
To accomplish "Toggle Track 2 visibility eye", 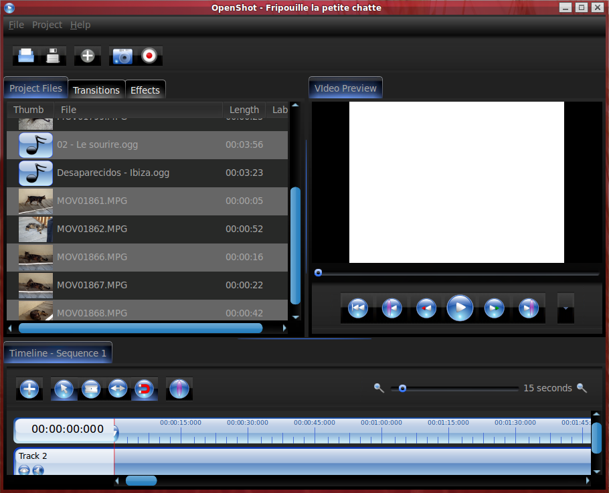I will (24, 470).
